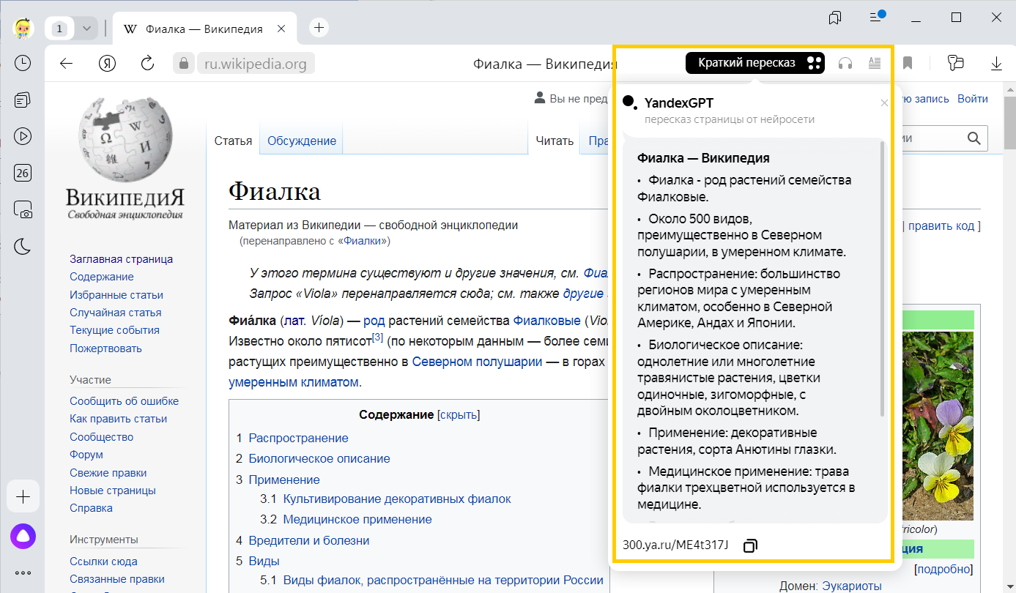Open browser history clock icon in sidebar

point(23,63)
